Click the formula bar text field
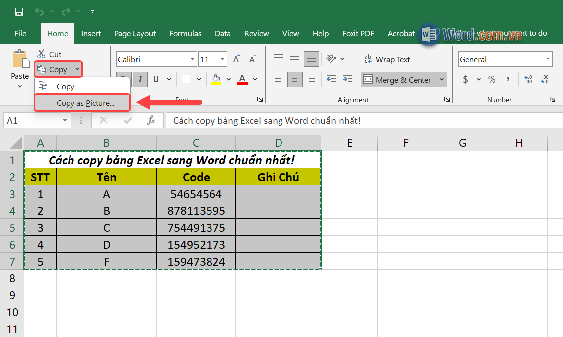This screenshot has width=563, height=337. click(364, 120)
